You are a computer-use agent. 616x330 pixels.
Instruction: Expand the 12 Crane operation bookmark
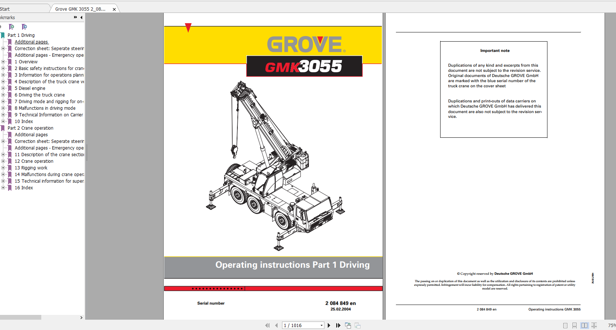tap(3, 161)
